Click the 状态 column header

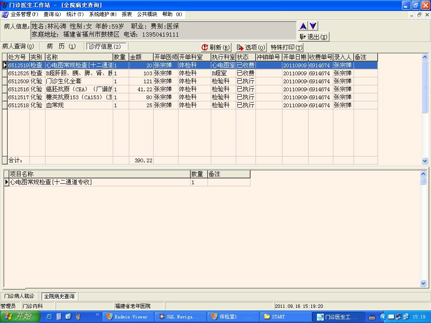click(x=246, y=57)
